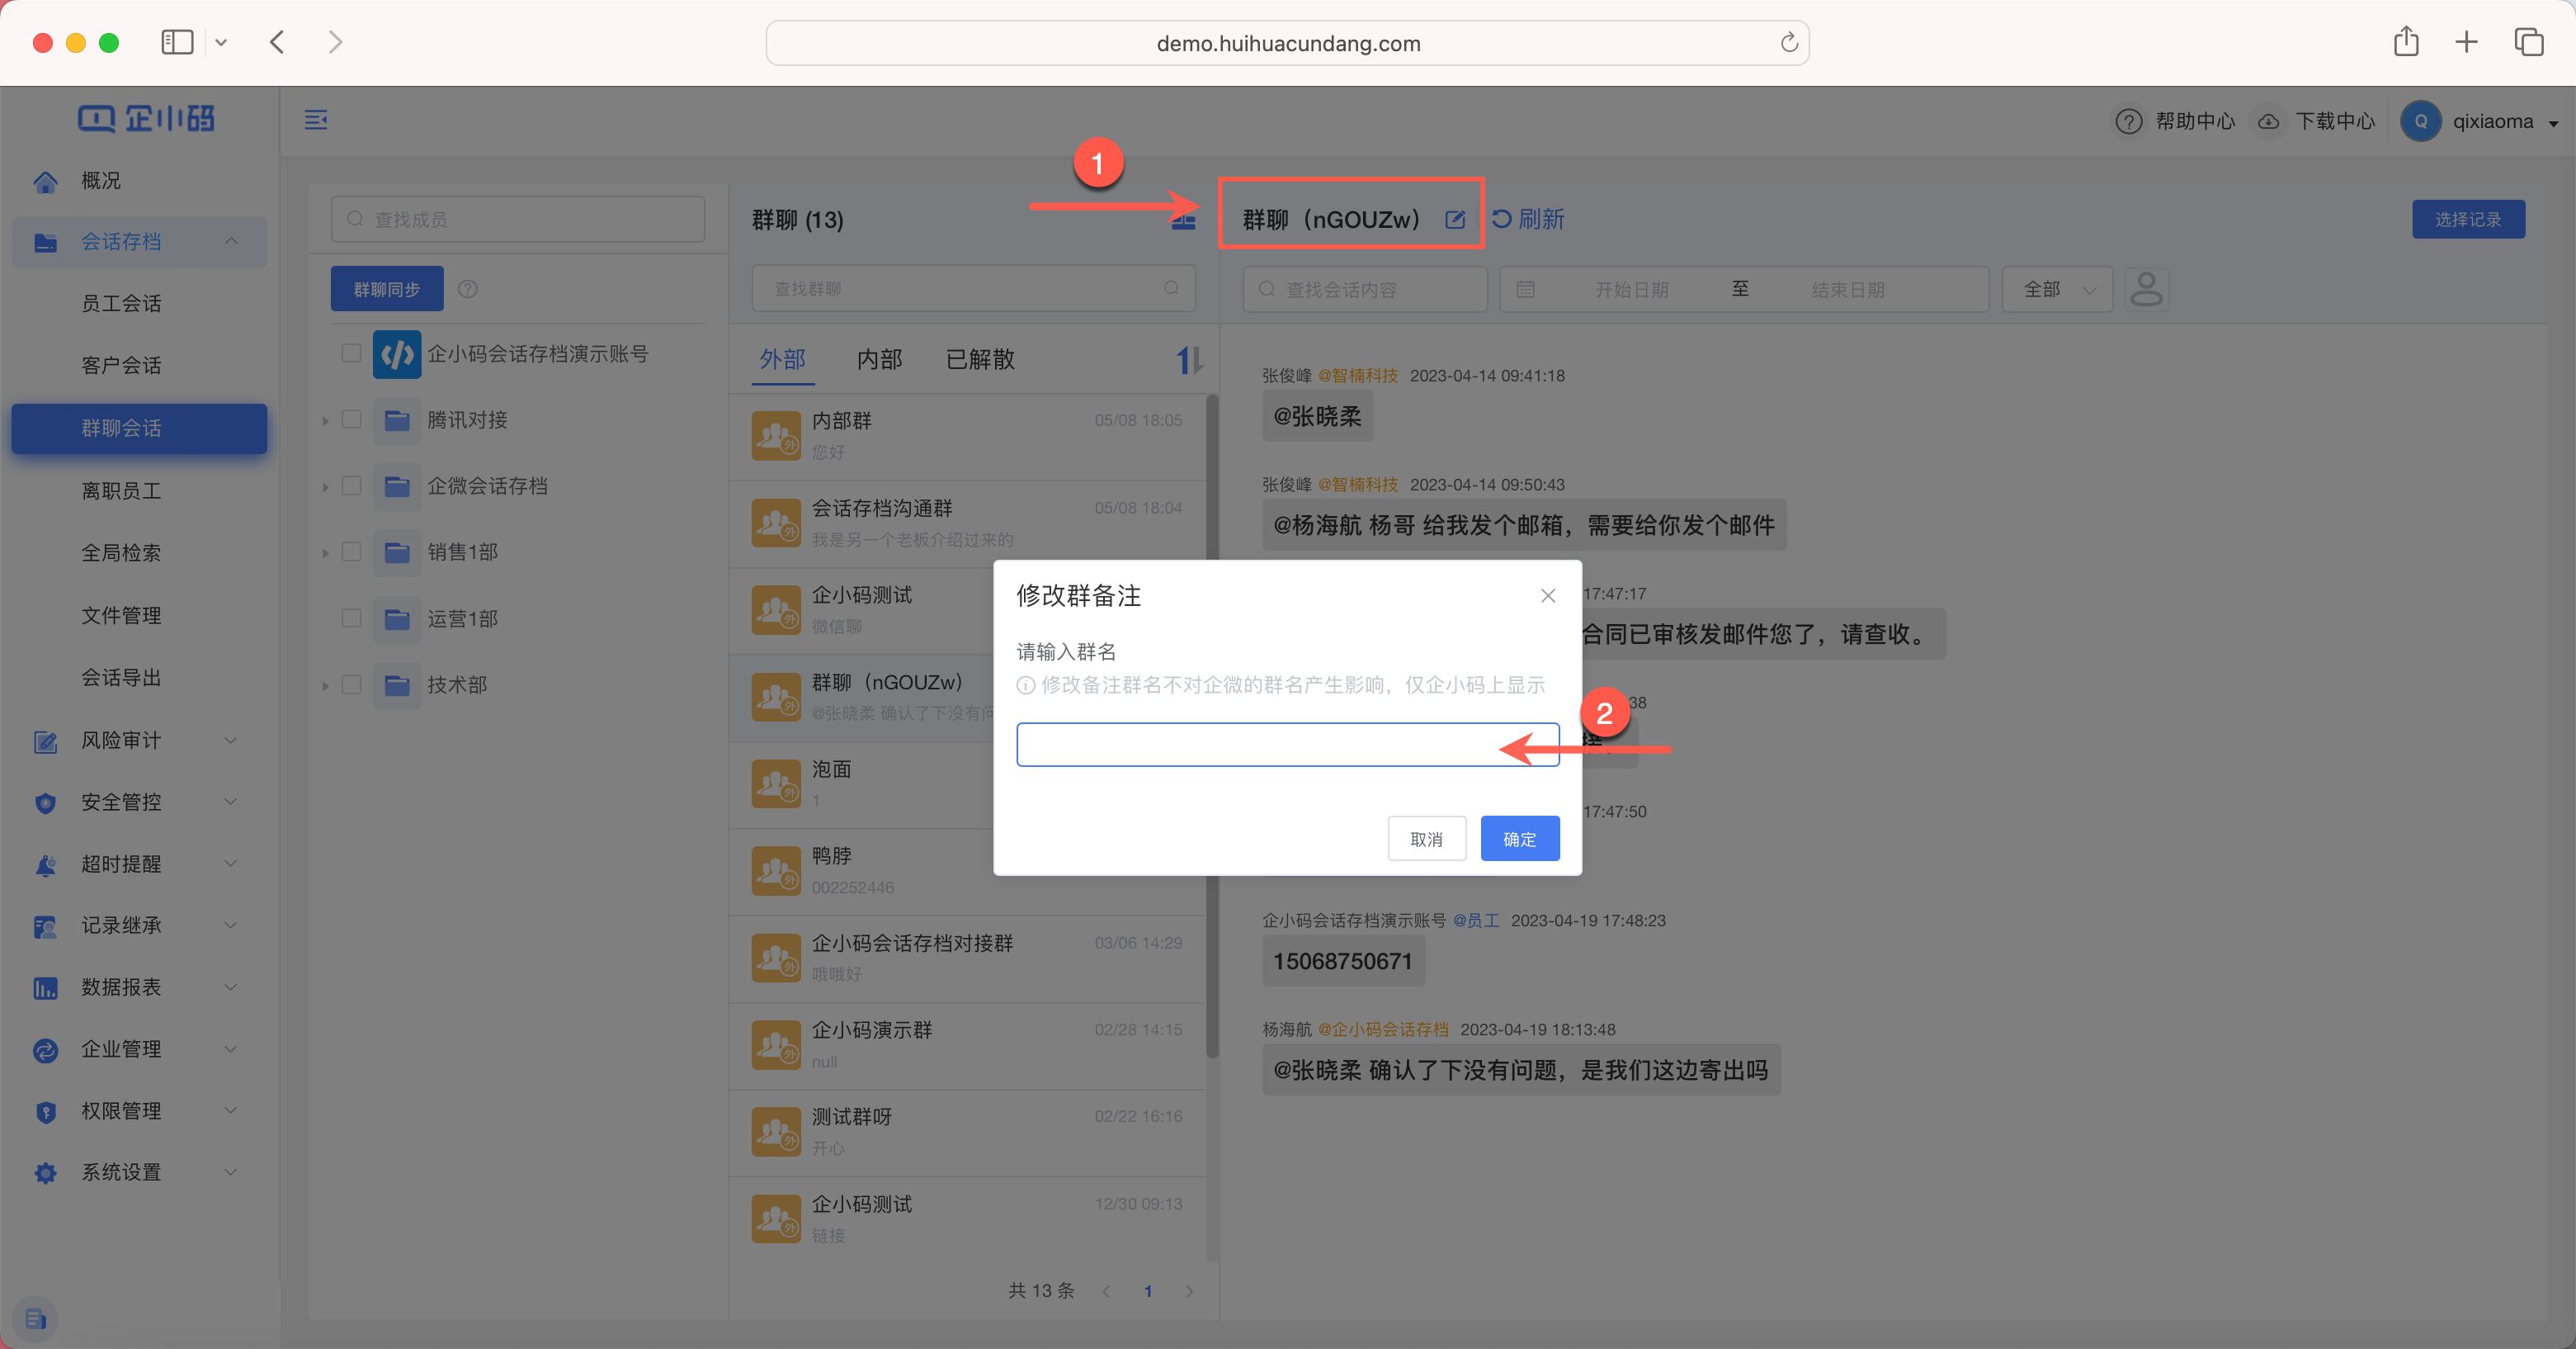Go to next page in pagination
This screenshot has height=1349, width=2576.
pyautogui.click(x=1189, y=1291)
